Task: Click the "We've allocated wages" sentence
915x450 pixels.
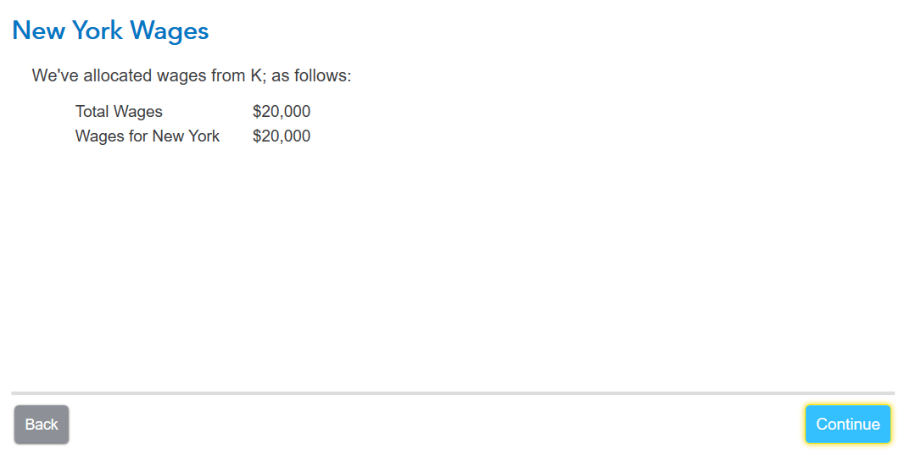Action: pos(192,76)
